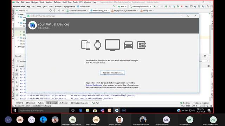
Task: Open the Event Log tool window
Action: click(x=185, y=103)
